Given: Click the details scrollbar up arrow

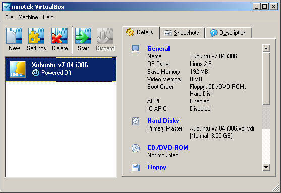Looking at the screenshot, I should tap(266, 48).
